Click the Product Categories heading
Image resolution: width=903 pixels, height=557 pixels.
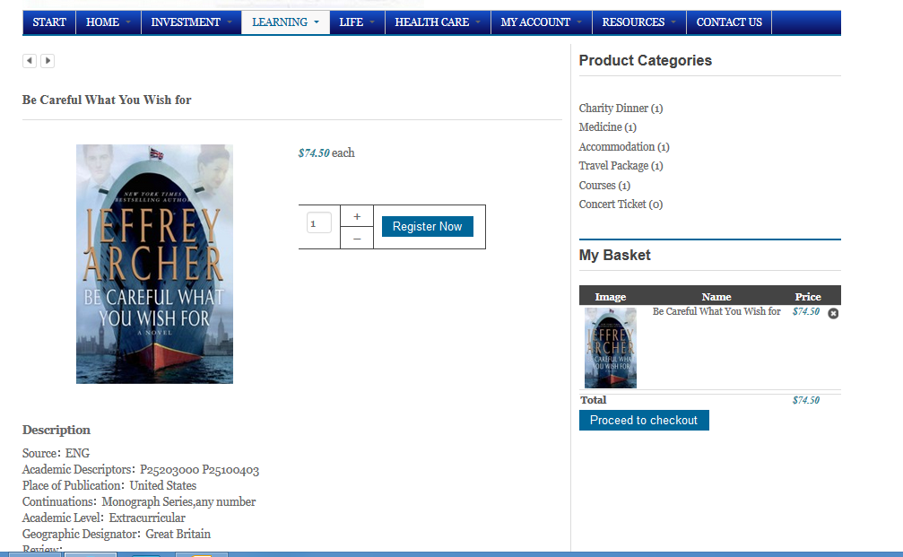[646, 60]
